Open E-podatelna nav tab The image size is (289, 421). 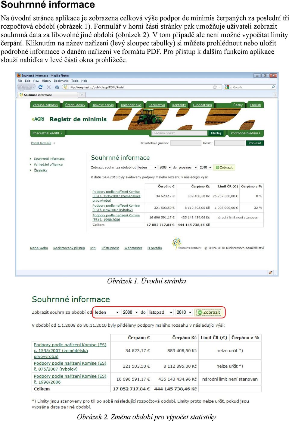click(x=203, y=105)
